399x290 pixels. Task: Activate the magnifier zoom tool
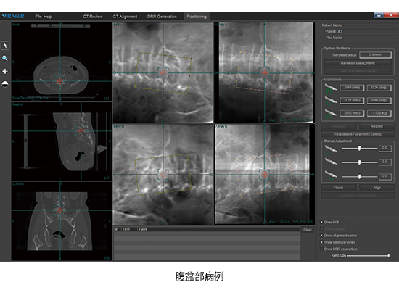pyautogui.click(x=5, y=59)
